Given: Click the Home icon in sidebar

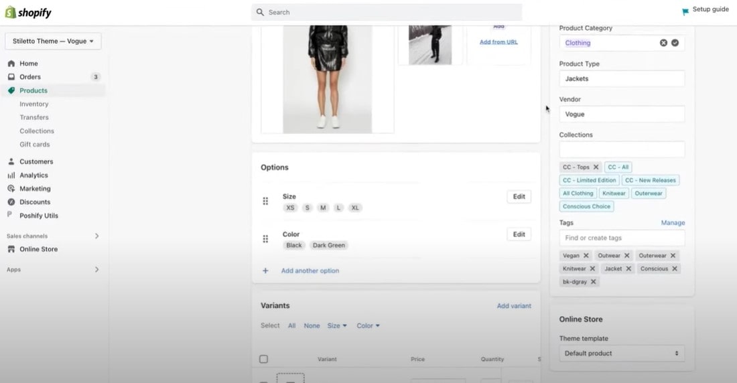Looking at the screenshot, I should [x=11, y=64].
